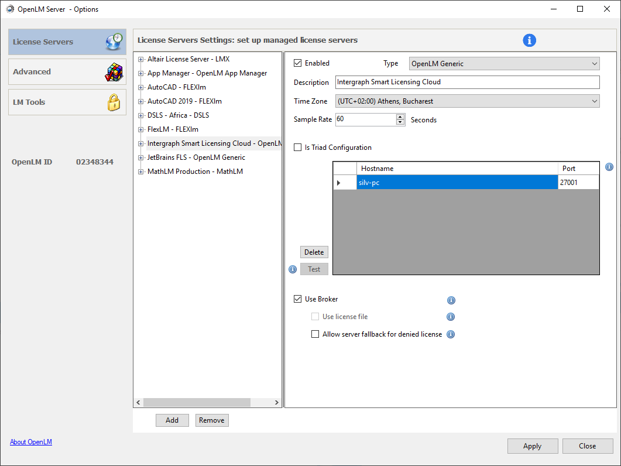Click info icon next to Use license file
The width and height of the screenshot is (621, 466).
tap(451, 317)
